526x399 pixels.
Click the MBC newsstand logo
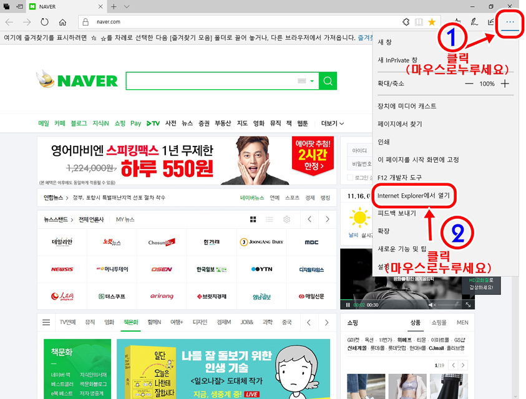click(x=311, y=242)
